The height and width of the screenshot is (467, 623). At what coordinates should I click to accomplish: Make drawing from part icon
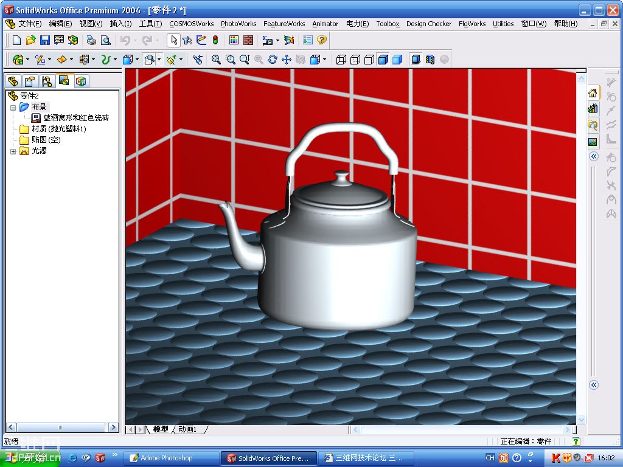click(59, 40)
